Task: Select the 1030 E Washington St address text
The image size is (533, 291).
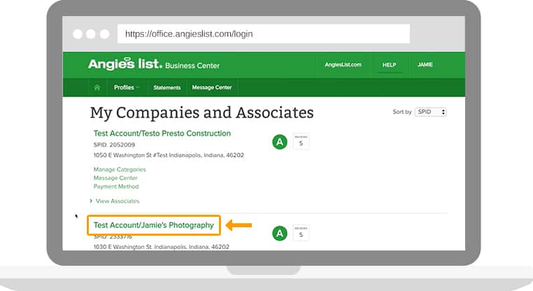Action: click(x=162, y=247)
